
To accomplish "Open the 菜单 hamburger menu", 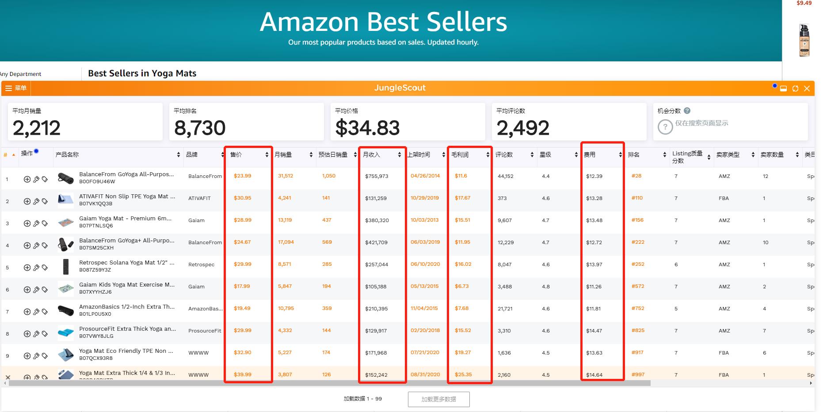I will pos(16,88).
